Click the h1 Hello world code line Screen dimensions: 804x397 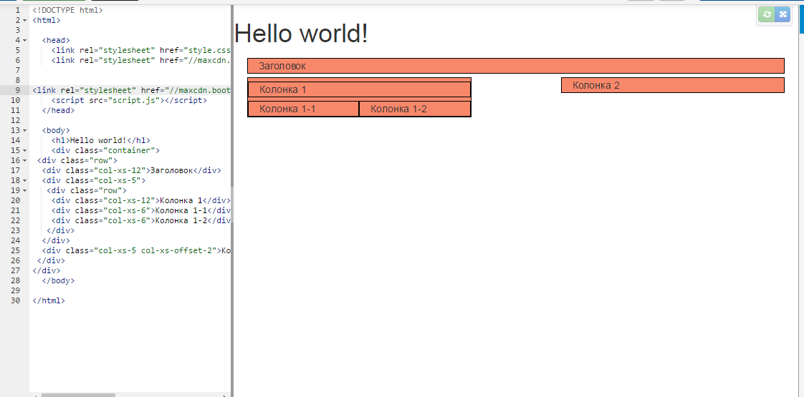[100, 140]
